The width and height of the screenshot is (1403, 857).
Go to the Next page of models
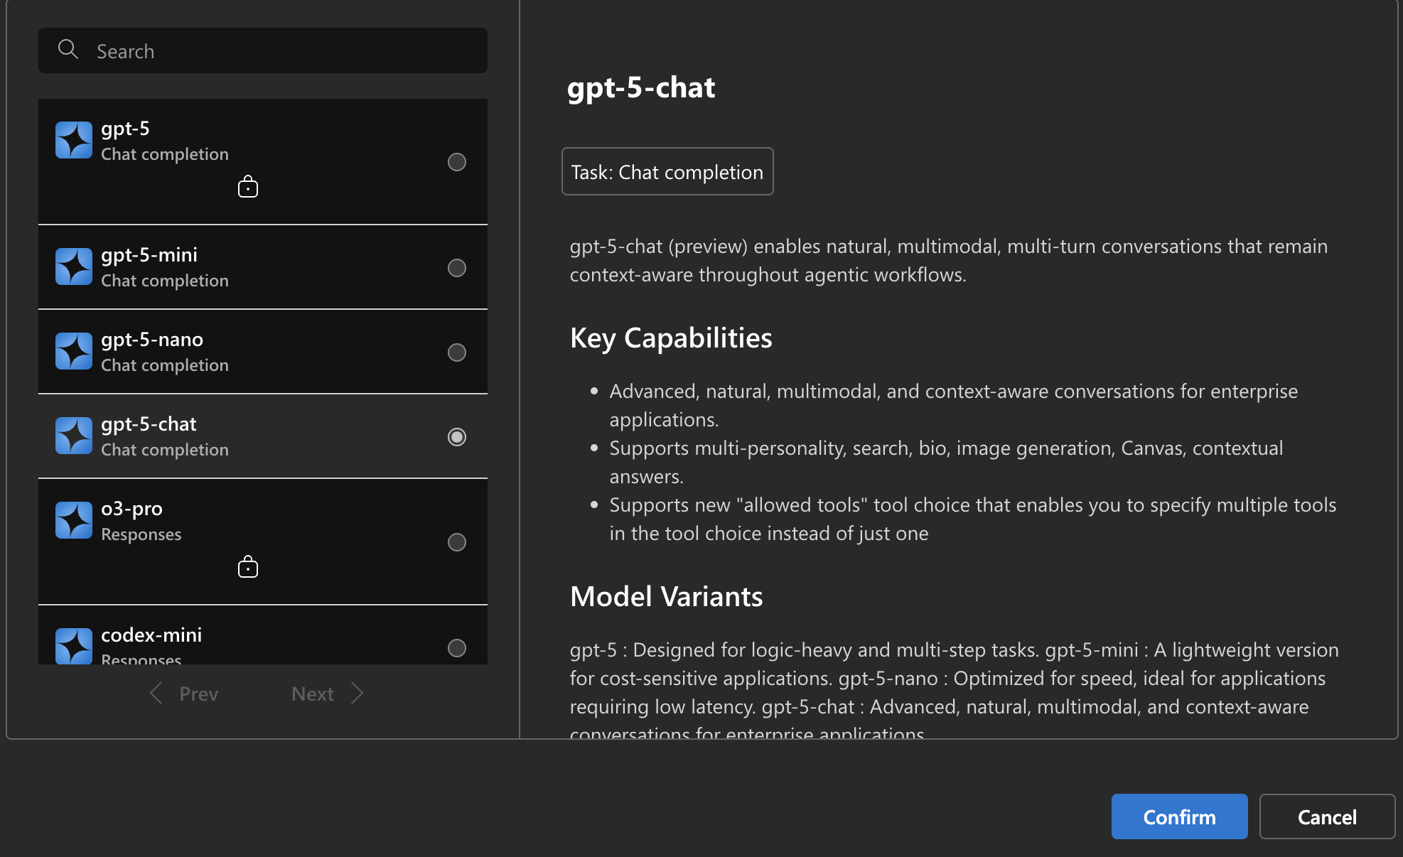(313, 694)
